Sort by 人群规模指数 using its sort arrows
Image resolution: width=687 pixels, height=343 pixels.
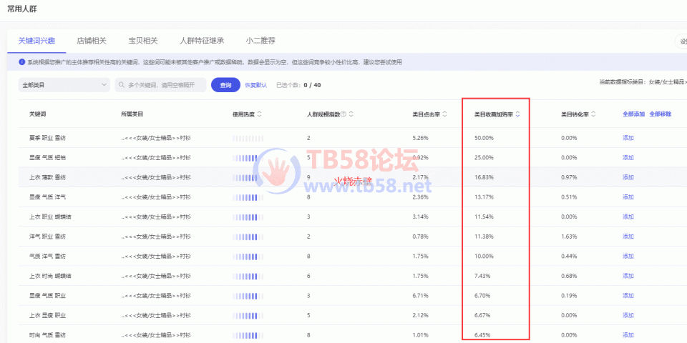[x=351, y=114]
